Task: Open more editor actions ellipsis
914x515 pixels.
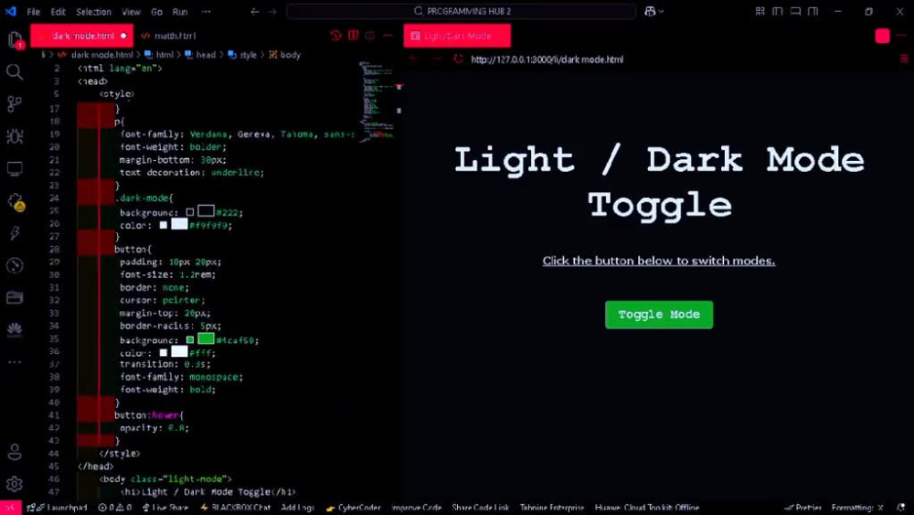Action: (388, 36)
